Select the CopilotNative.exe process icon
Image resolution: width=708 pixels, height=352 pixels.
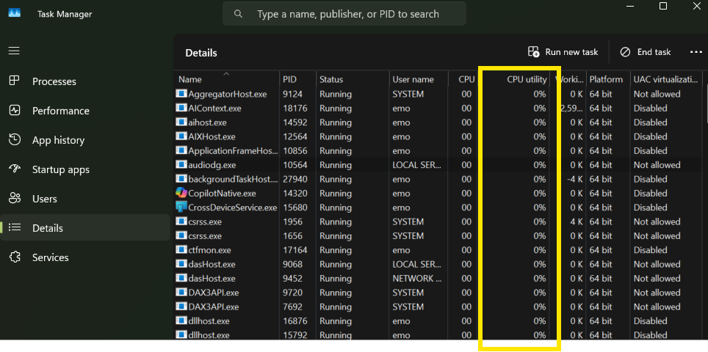tap(181, 193)
